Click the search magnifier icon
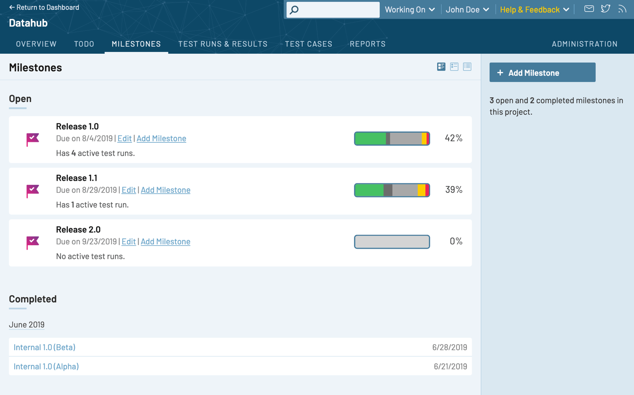 click(x=294, y=10)
